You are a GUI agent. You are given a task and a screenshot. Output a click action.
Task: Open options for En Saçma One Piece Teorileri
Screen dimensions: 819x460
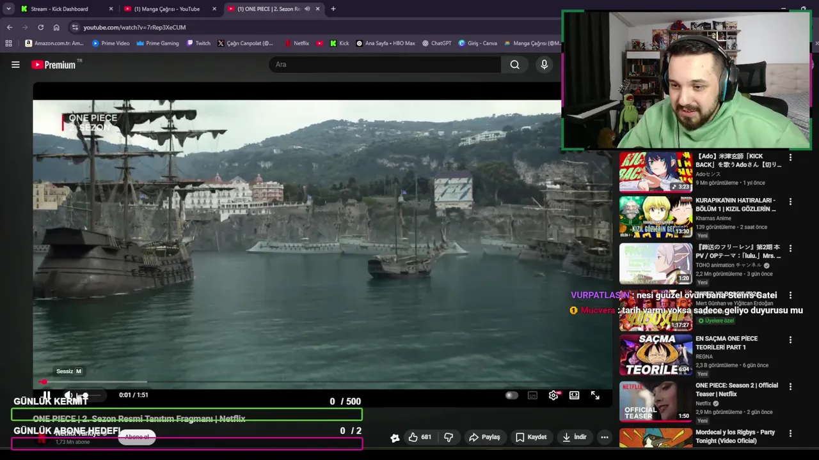tap(790, 340)
